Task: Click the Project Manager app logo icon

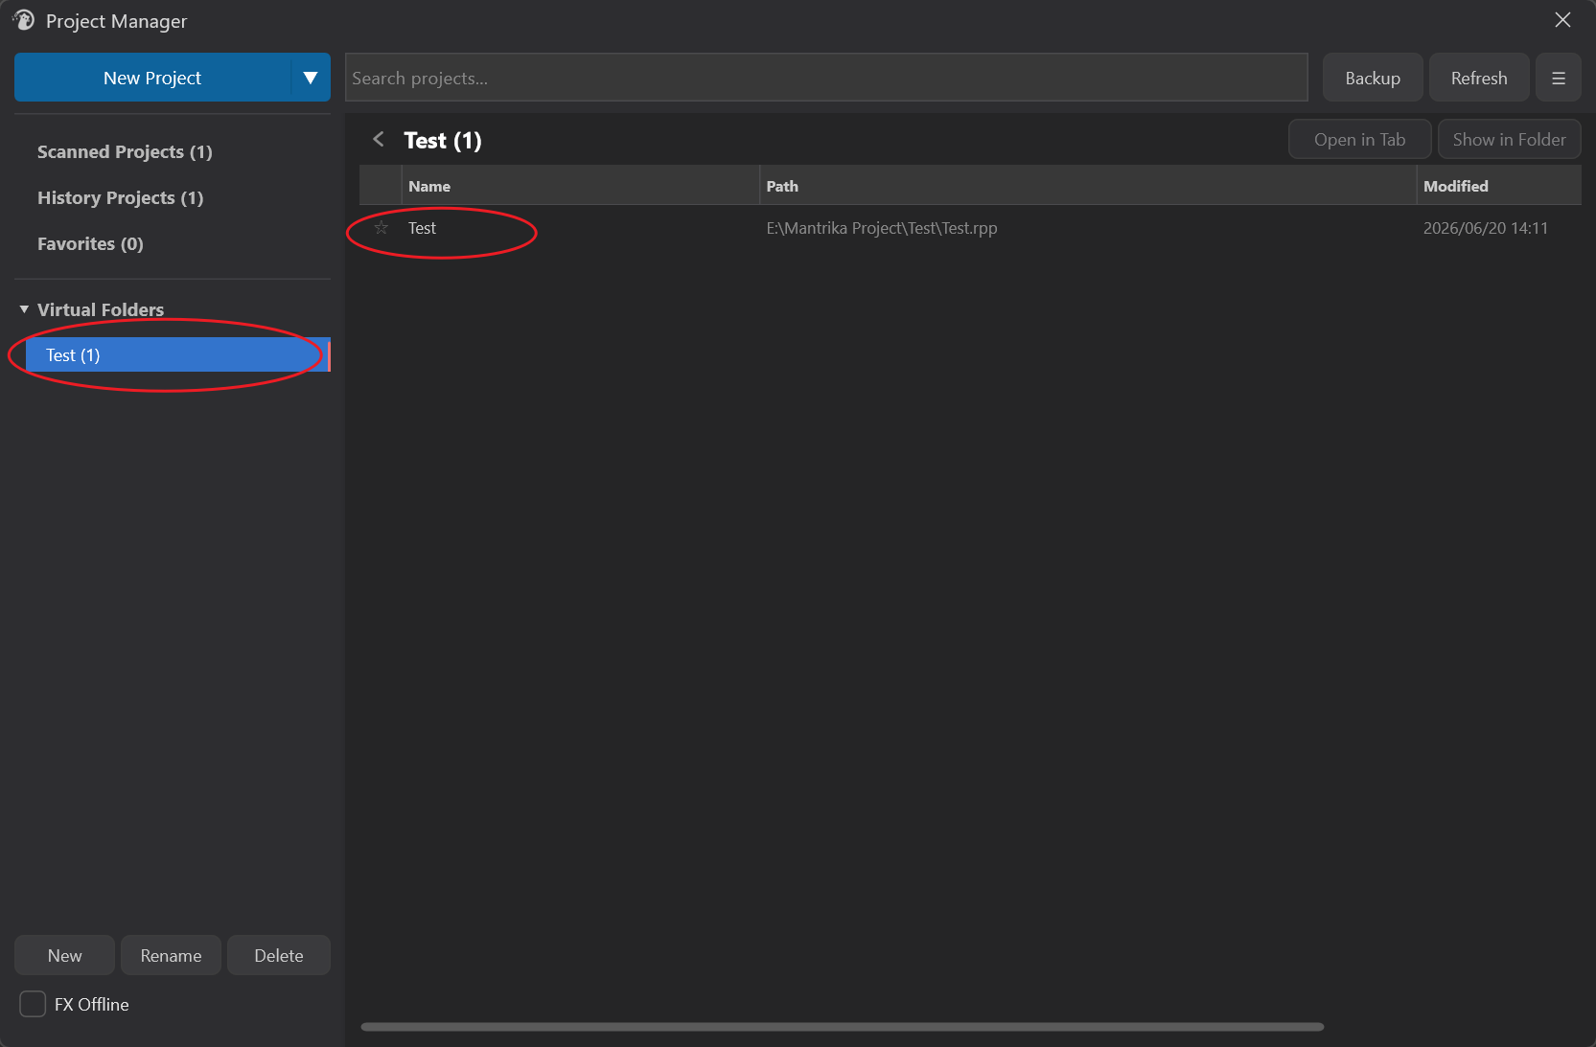Action: 23,20
